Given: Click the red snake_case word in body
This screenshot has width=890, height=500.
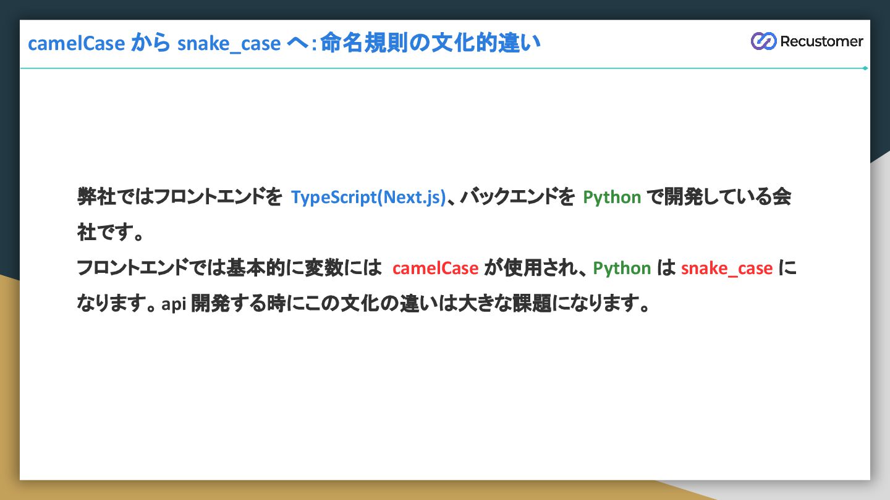Looking at the screenshot, I should click(727, 269).
